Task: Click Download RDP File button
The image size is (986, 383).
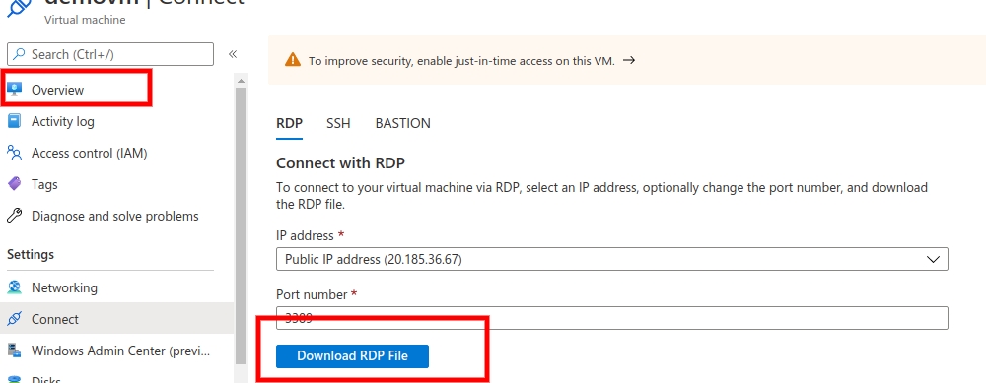Action: [x=352, y=356]
